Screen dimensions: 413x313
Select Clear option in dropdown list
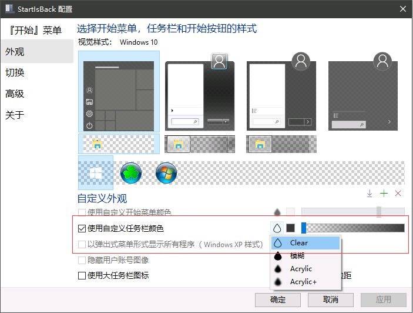(306, 243)
